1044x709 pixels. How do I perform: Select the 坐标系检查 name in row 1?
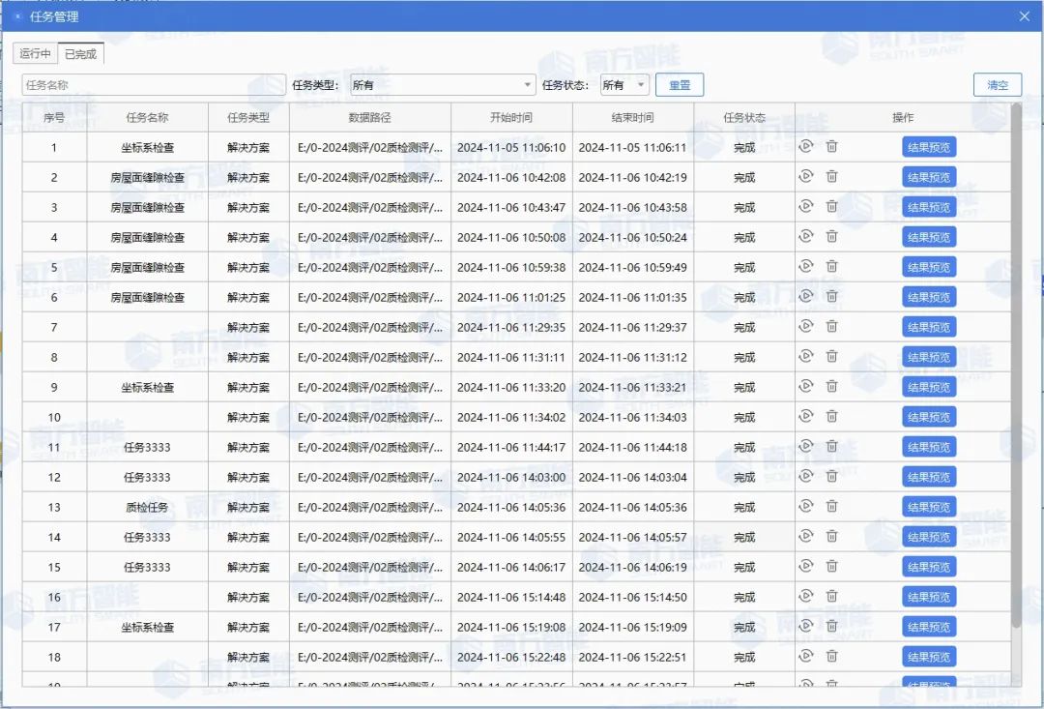[x=147, y=147]
